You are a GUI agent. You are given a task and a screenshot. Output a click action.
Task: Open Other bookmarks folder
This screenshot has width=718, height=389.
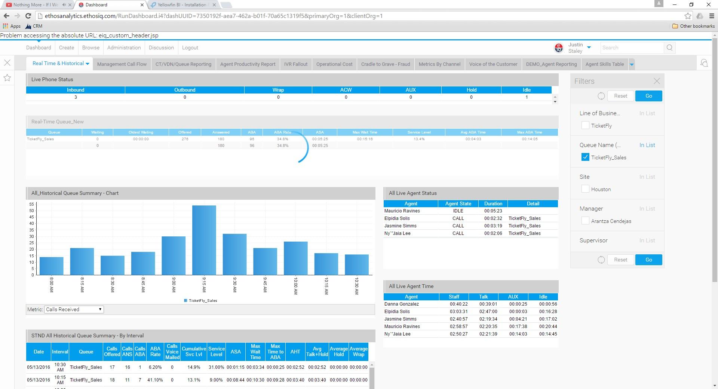(x=693, y=26)
